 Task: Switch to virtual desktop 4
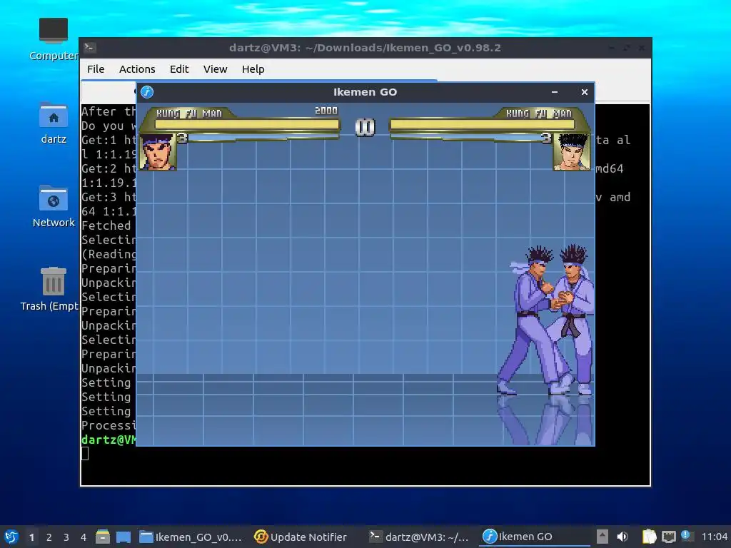pos(84,537)
